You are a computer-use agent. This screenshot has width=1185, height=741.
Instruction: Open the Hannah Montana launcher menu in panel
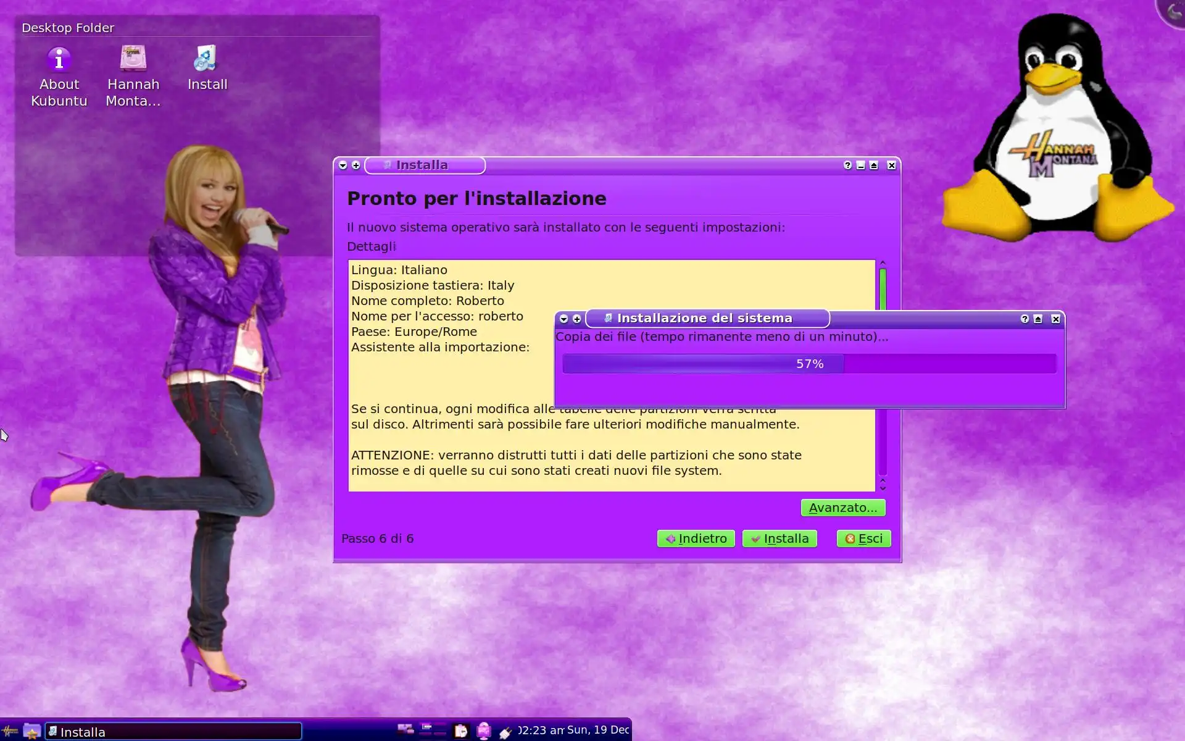10,732
